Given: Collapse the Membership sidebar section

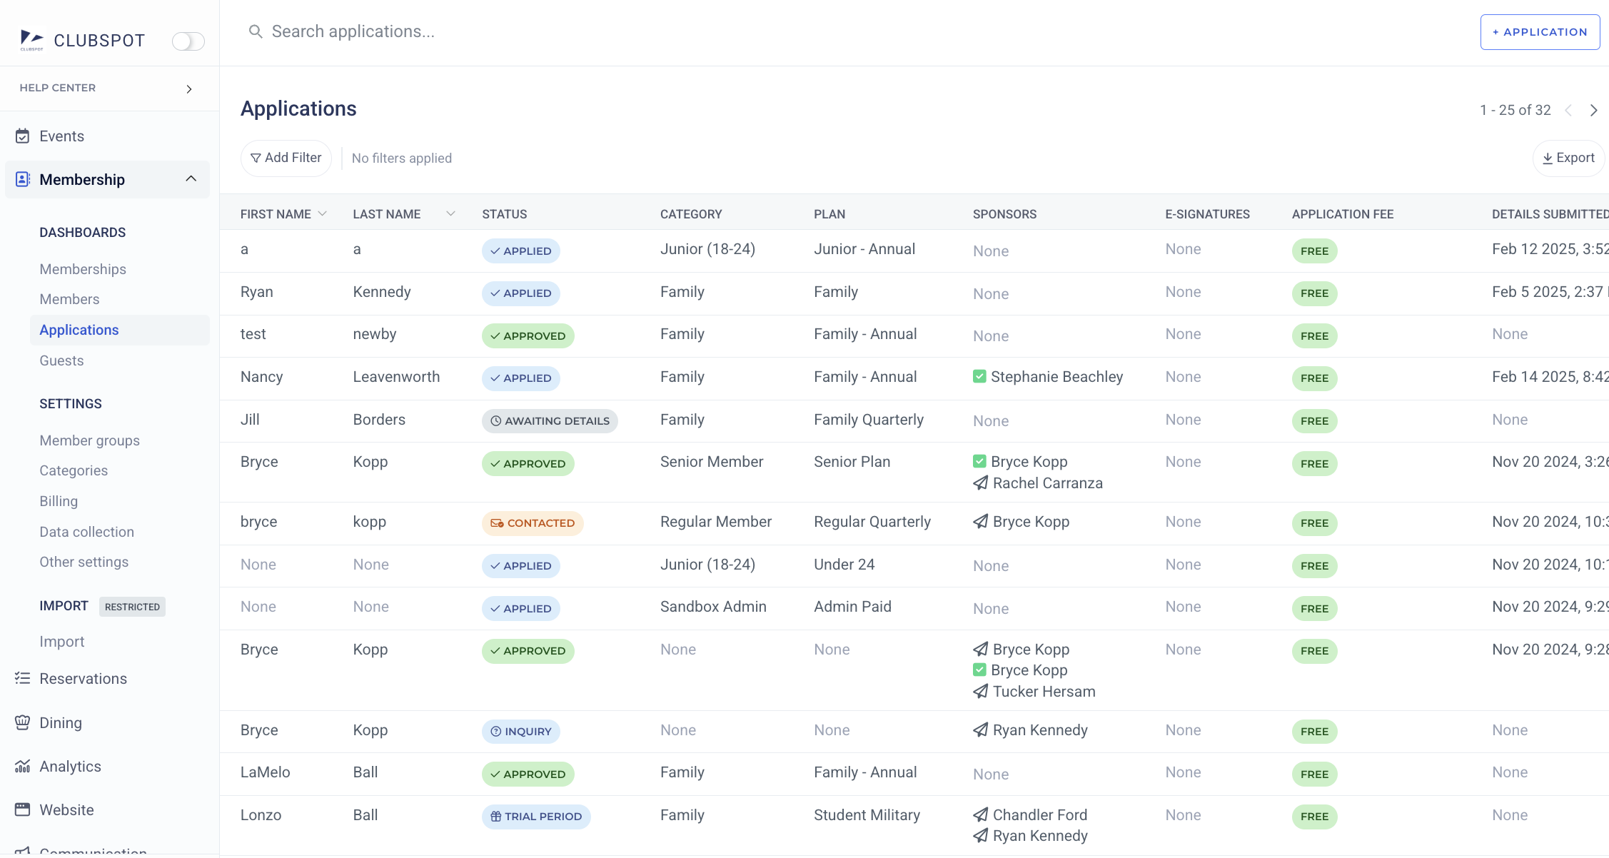Looking at the screenshot, I should [191, 178].
